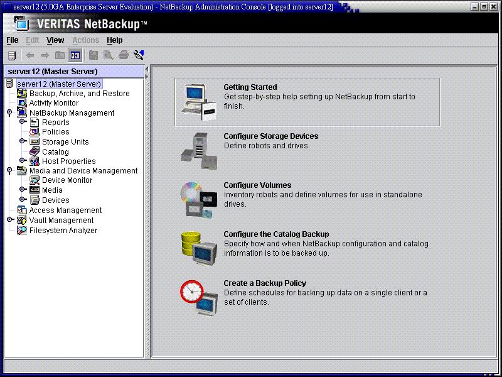Expand the Vault Management tree node

[x=10, y=219]
